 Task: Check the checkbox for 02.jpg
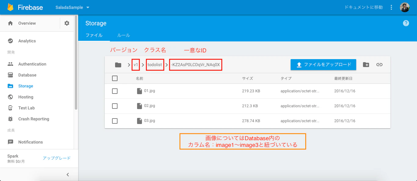(115, 106)
